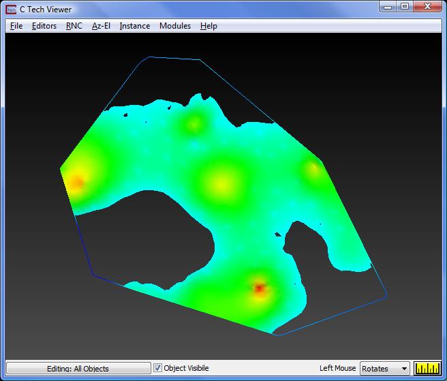Open the File menu

[x=16, y=26]
